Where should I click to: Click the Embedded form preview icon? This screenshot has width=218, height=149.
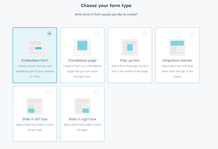point(35,47)
